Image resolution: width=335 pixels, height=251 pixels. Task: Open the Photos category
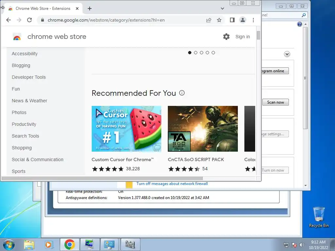(x=19, y=112)
